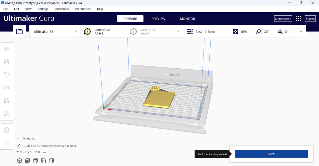319x166 pixels.
Task: Click the Ultimaker Cura logo
Action: tap(29, 18)
